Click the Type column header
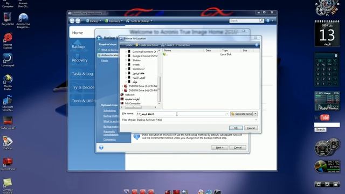Screen dimensions: 345x194 (225, 50)
